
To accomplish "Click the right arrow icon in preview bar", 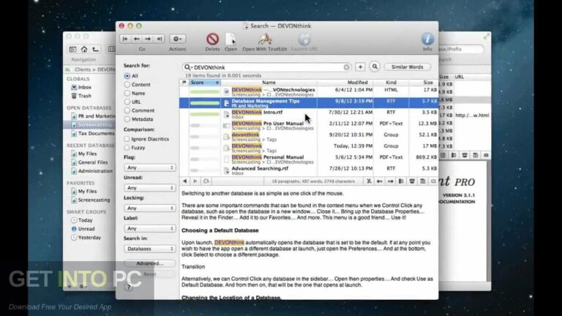I will [390, 181].
